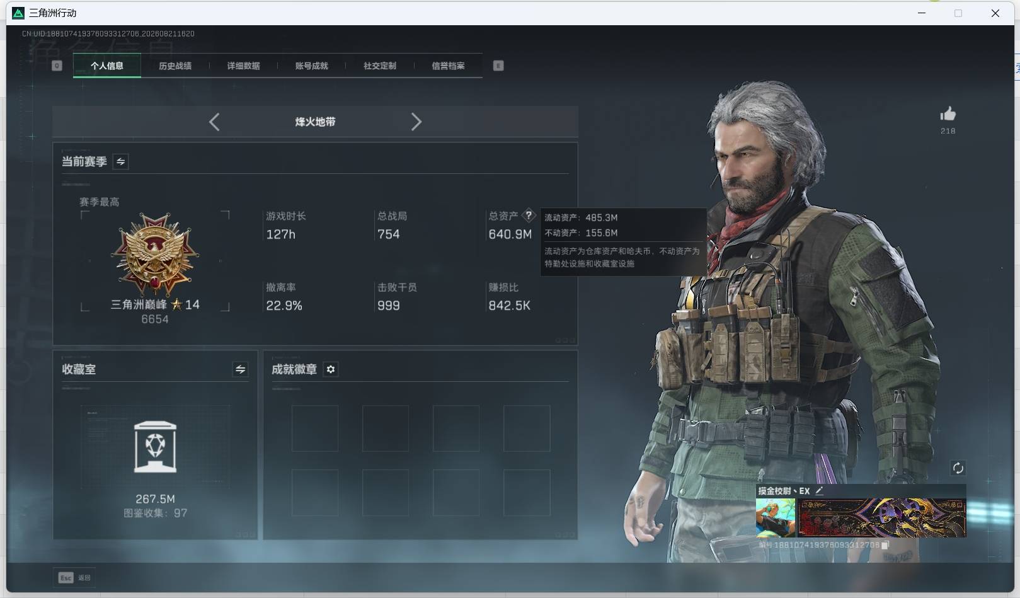The height and width of the screenshot is (598, 1020).
Task: View the 信誉档案 tab
Action: point(448,66)
